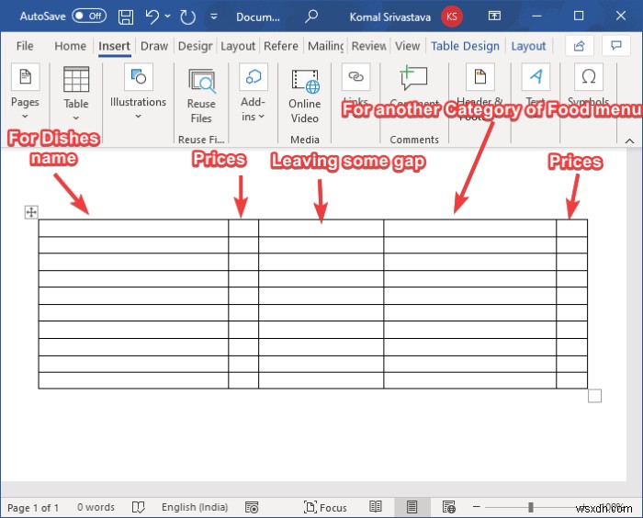Collapse the ribbon with the chevron

pos(629,141)
